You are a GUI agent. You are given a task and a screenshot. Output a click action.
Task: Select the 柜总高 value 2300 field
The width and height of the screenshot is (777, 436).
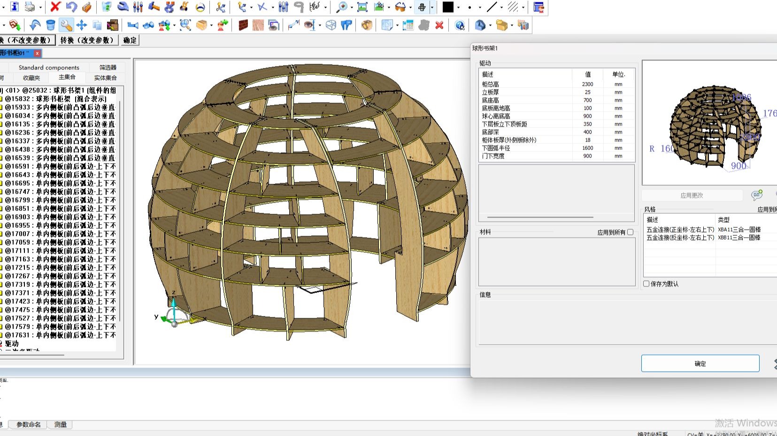pos(587,84)
